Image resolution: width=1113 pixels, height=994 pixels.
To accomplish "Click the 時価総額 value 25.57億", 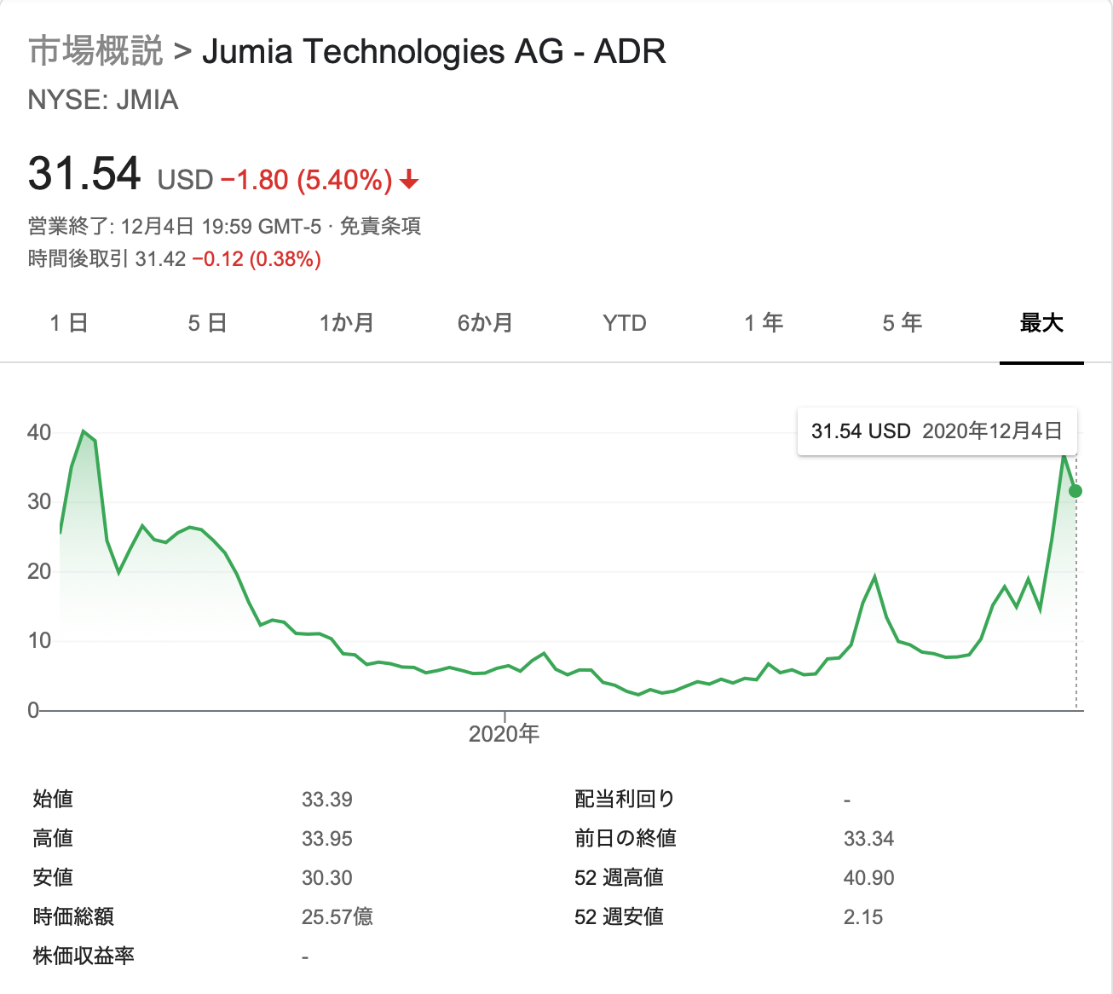I will pos(337,917).
